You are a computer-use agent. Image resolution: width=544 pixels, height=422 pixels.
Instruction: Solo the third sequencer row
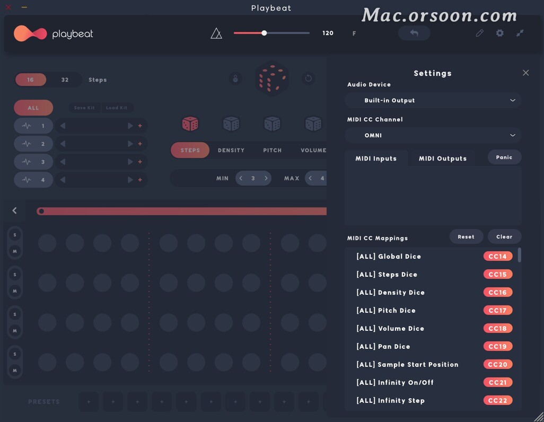15,314
